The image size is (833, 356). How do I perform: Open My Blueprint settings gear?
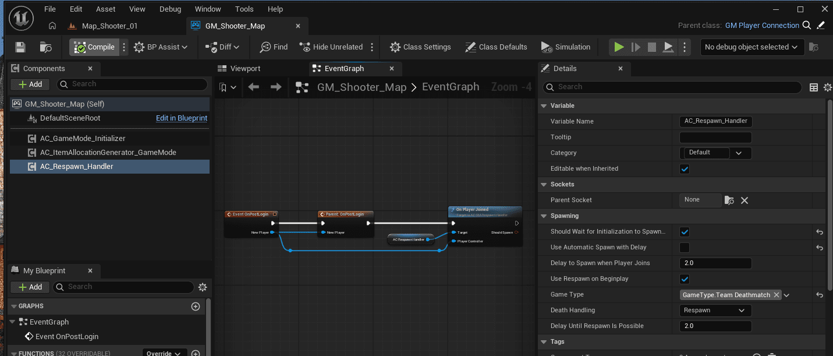(x=203, y=287)
